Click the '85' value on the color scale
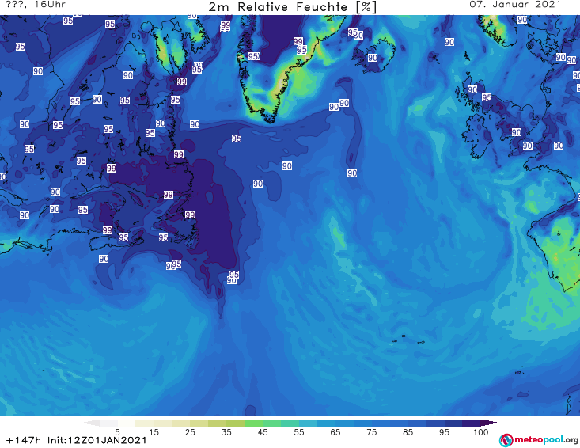The image size is (580, 448). [408, 432]
